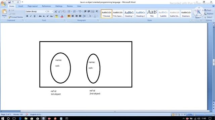This screenshot has height=120, width=215.
Task: Open File Explorer from taskbar
Action: click(26, 119)
